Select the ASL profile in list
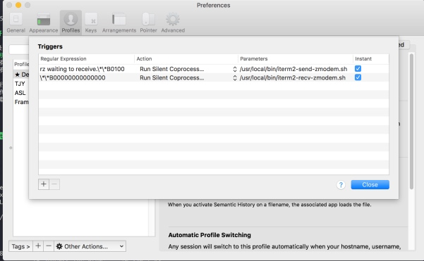This screenshot has width=424, height=261. pos(20,93)
